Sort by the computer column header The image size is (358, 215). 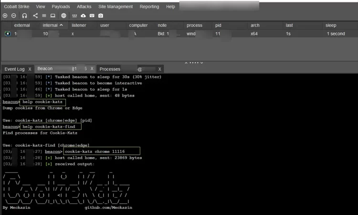coord(138,25)
